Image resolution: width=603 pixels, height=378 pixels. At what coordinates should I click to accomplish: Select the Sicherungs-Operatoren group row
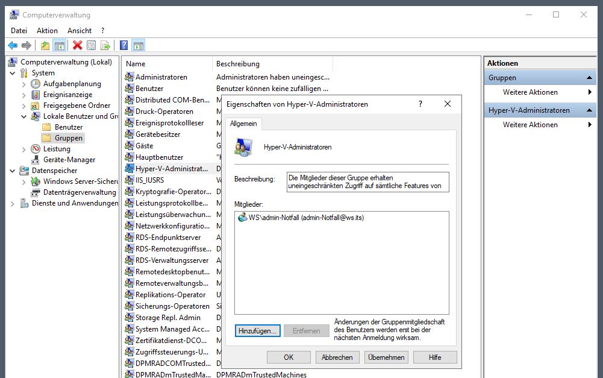coord(172,306)
